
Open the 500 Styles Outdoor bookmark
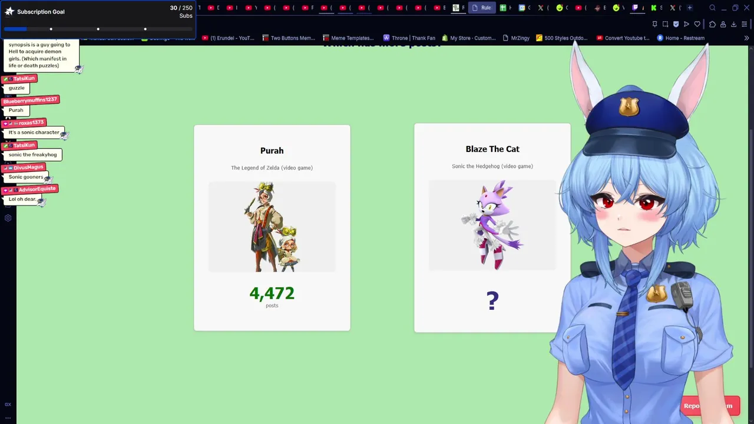pos(562,38)
